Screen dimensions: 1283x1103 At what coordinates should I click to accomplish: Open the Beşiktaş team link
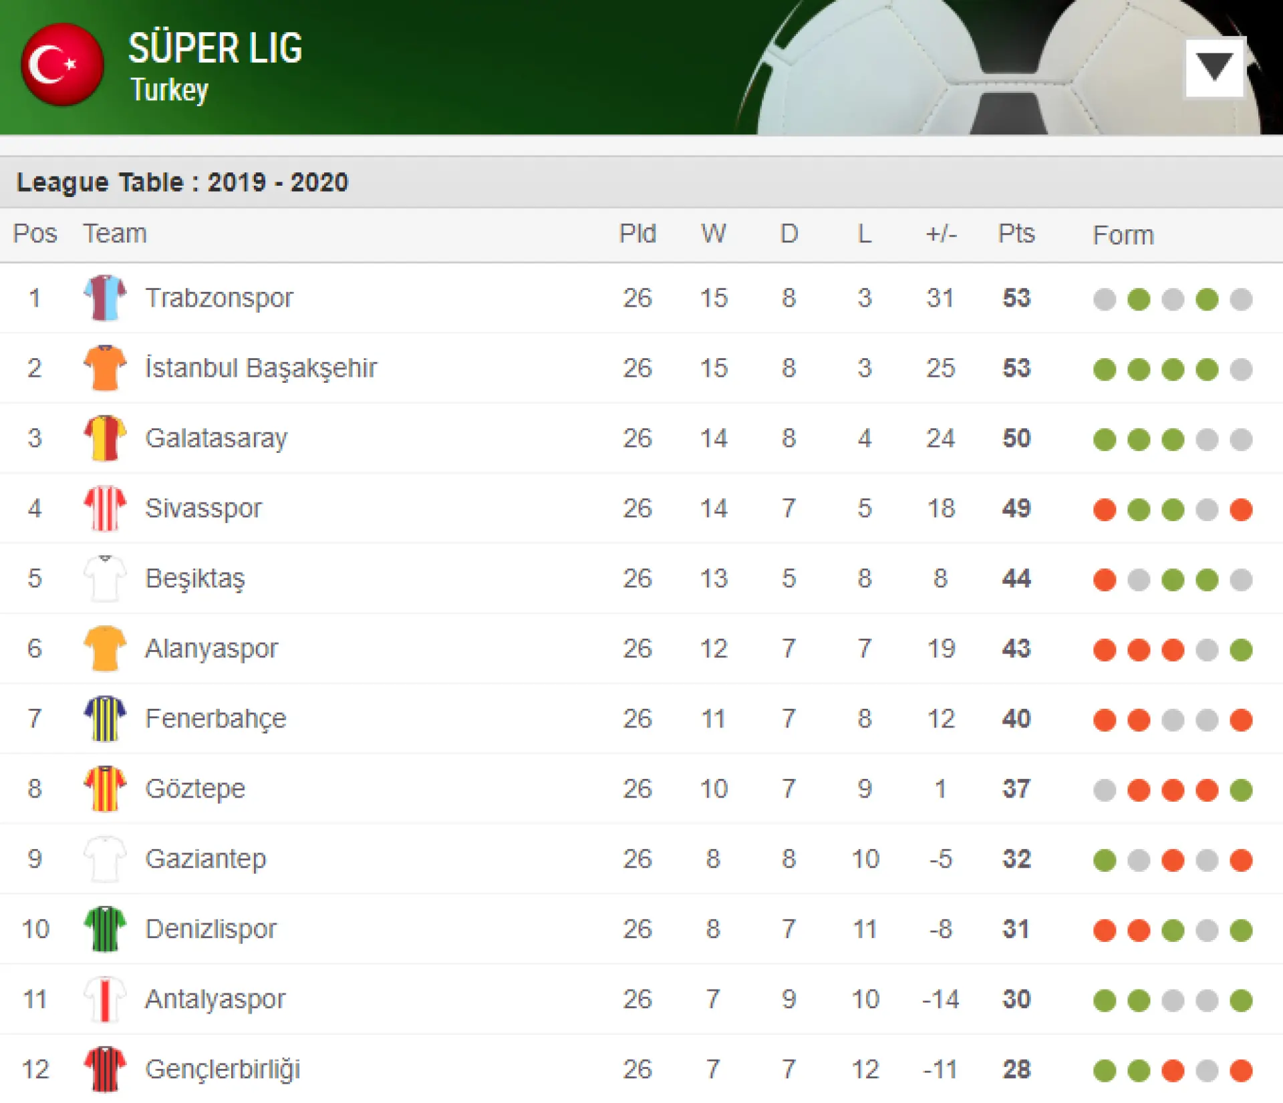tap(195, 579)
